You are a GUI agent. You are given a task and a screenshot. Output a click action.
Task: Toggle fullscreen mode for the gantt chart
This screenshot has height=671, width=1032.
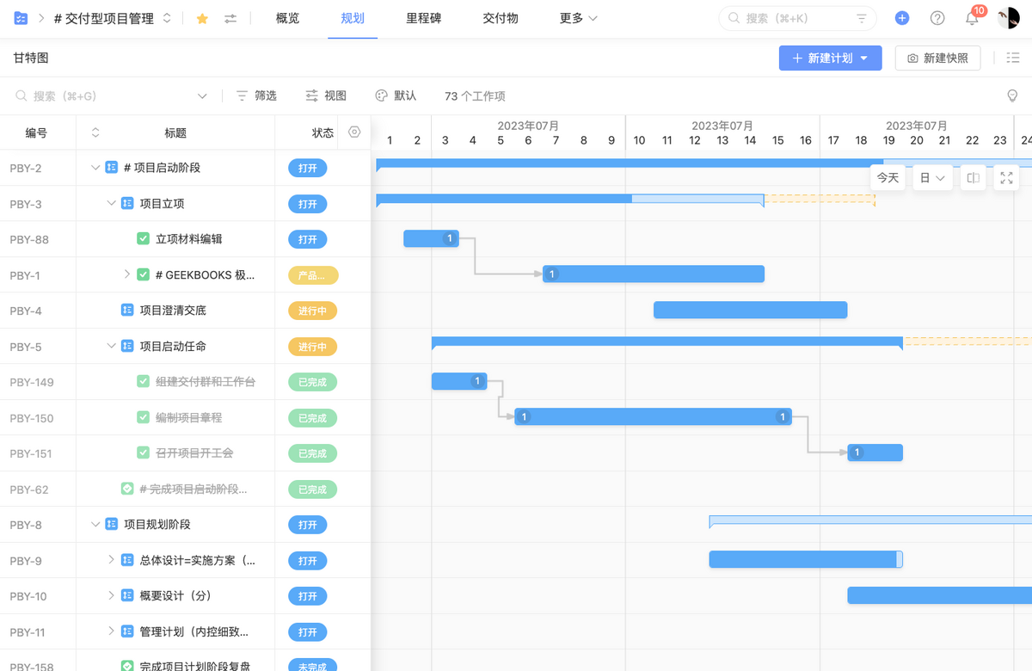pos(1006,177)
